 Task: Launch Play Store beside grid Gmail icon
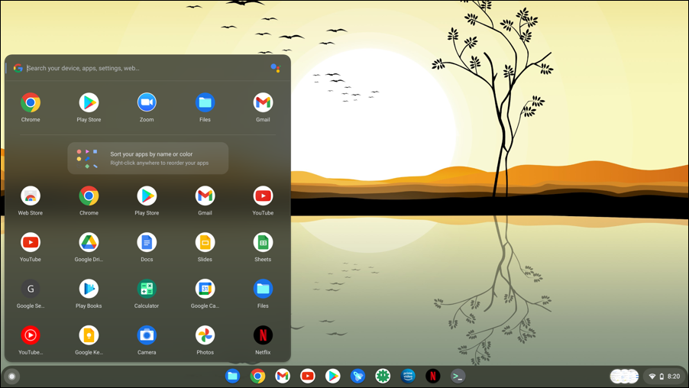(147, 196)
